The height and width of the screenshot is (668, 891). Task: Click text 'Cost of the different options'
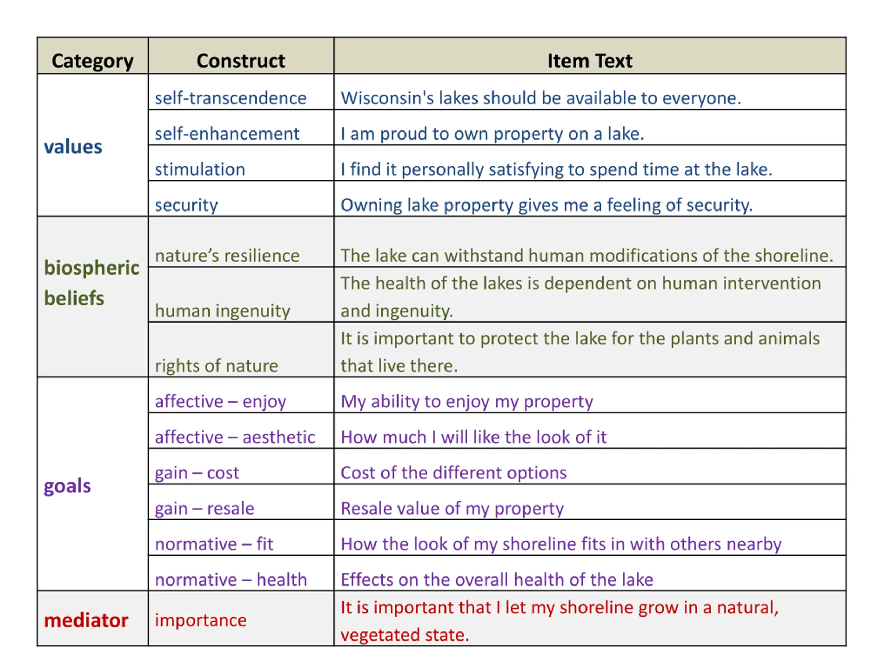coord(454,473)
